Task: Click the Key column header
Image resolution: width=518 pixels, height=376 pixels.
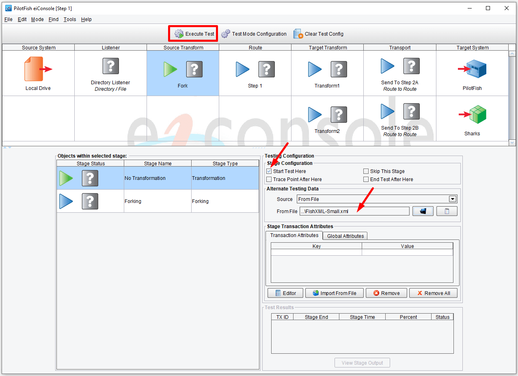Action: pyautogui.click(x=316, y=246)
